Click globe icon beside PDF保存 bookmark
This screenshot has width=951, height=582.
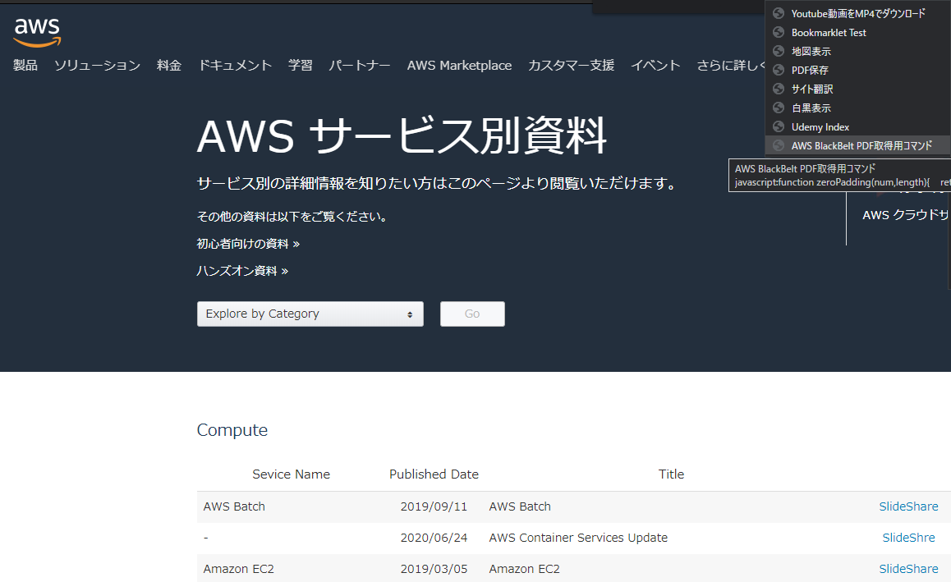click(779, 70)
